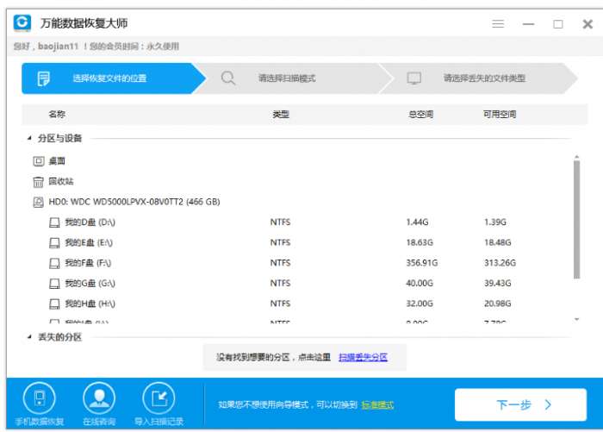Image resolution: width=603 pixels, height=432 pixels.
Task: Click the green 标准模式 link
Action: pyautogui.click(x=377, y=404)
